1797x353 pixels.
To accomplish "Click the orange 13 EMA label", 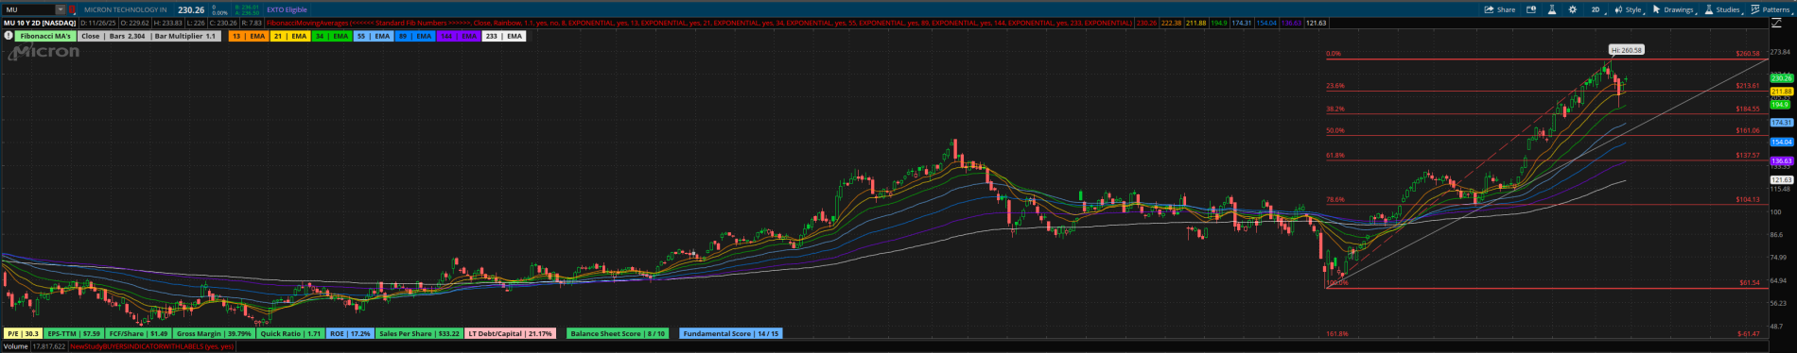I will [x=249, y=36].
